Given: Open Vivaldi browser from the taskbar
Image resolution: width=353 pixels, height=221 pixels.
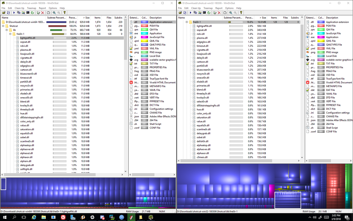Looking at the screenshot, I should [x=63, y=217].
